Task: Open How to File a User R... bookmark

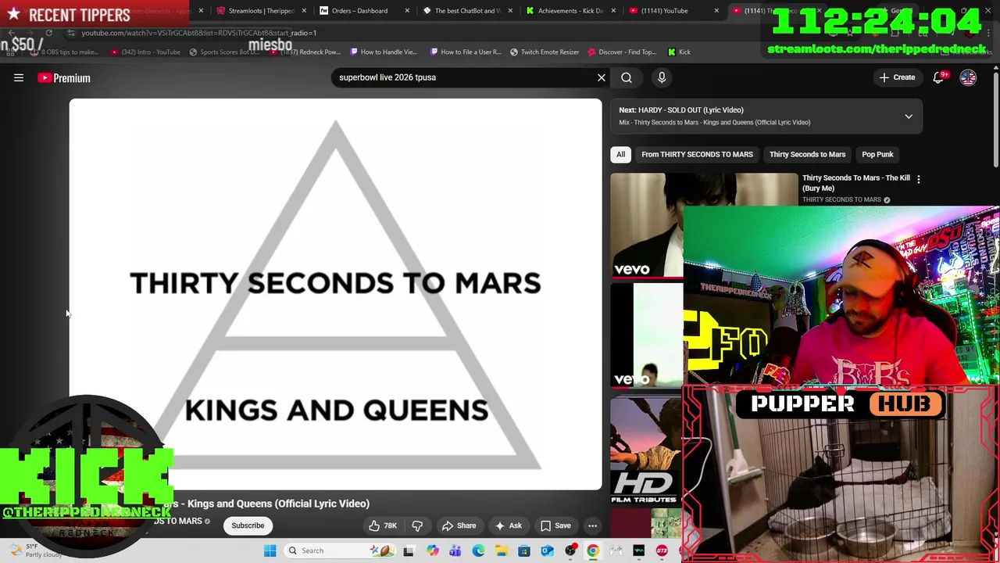Action: (x=466, y=52)
